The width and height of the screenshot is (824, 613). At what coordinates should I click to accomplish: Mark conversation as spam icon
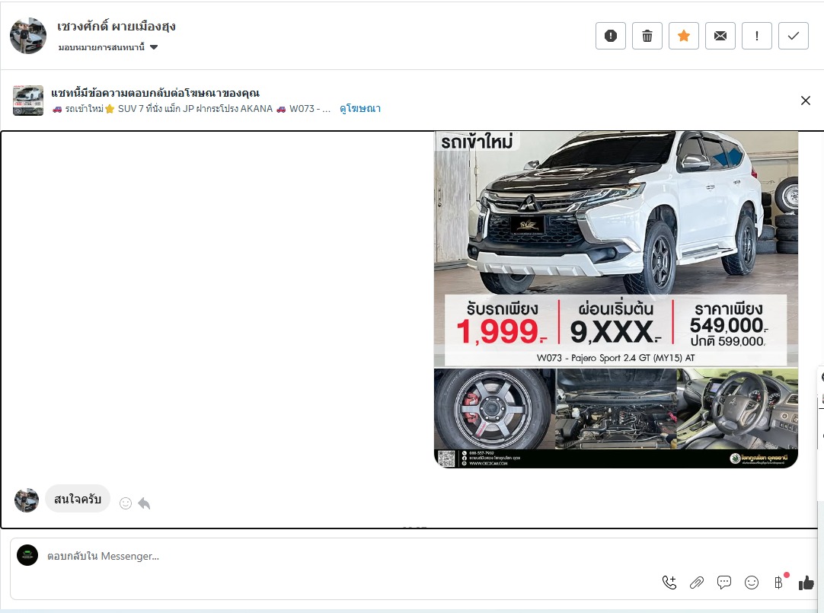point(610,36)
